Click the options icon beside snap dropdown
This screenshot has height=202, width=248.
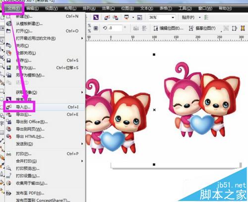[206, 17]
